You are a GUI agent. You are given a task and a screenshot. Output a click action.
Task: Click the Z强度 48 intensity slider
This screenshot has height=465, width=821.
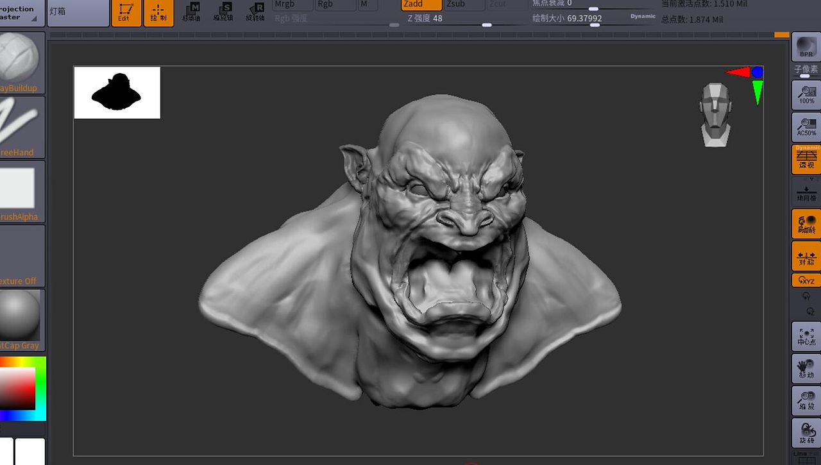tap(464, 19)
